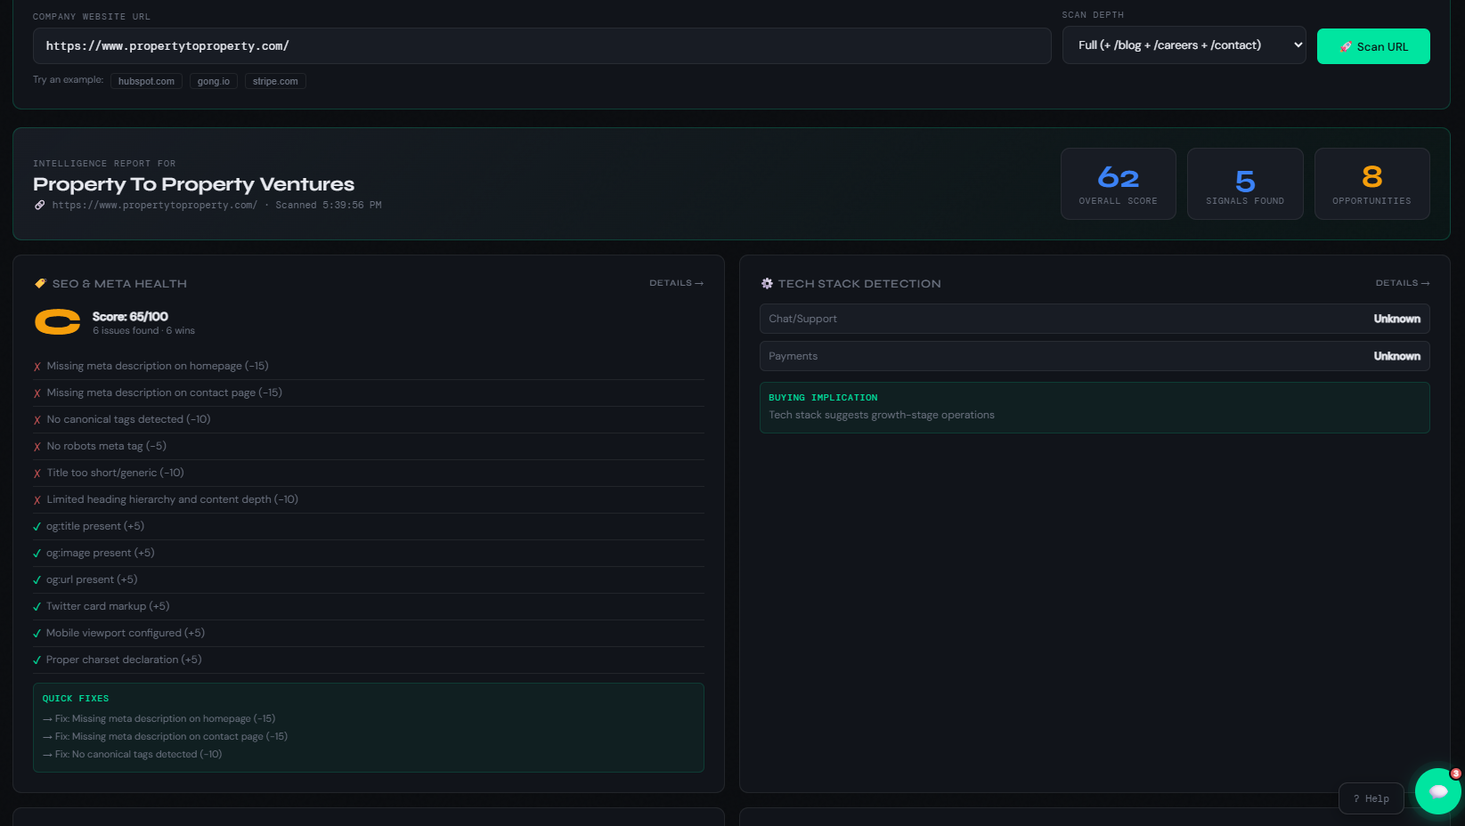Click quick fix for contact page meta description
Screen dimensions: 1465x826
pyautogui.click(x=165, y=736)
